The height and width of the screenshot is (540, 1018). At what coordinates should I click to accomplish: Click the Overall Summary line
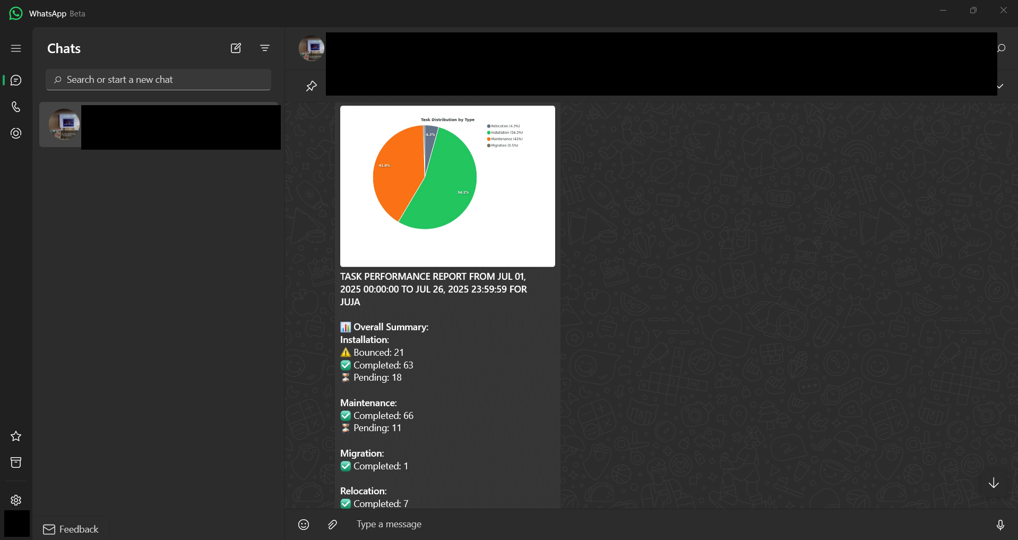(384, 327)
